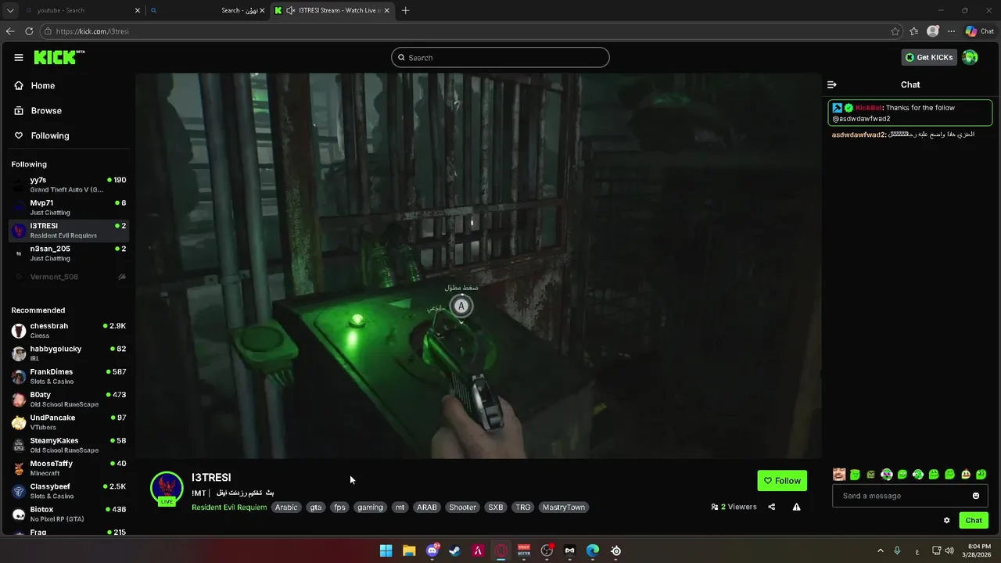Unmute the I3TRESI Stream tab

pos(291,10)
